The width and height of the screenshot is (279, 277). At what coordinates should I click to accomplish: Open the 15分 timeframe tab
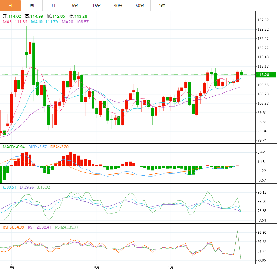[x=96, y=6]
